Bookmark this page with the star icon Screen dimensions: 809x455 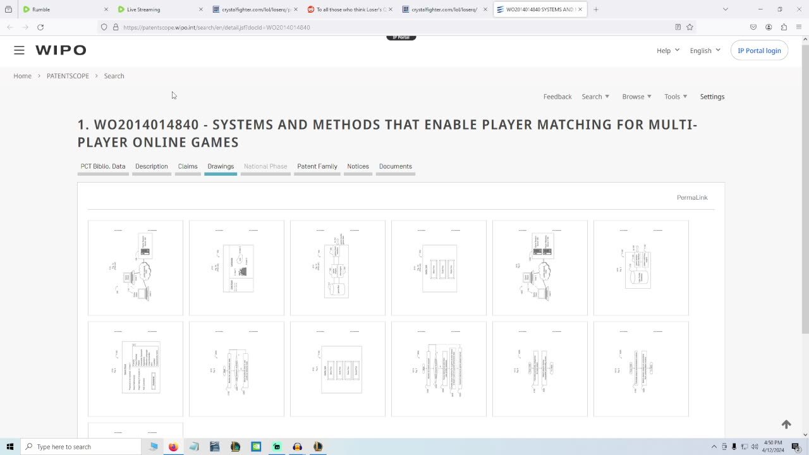pyautogui.click(x=690, y=27)
